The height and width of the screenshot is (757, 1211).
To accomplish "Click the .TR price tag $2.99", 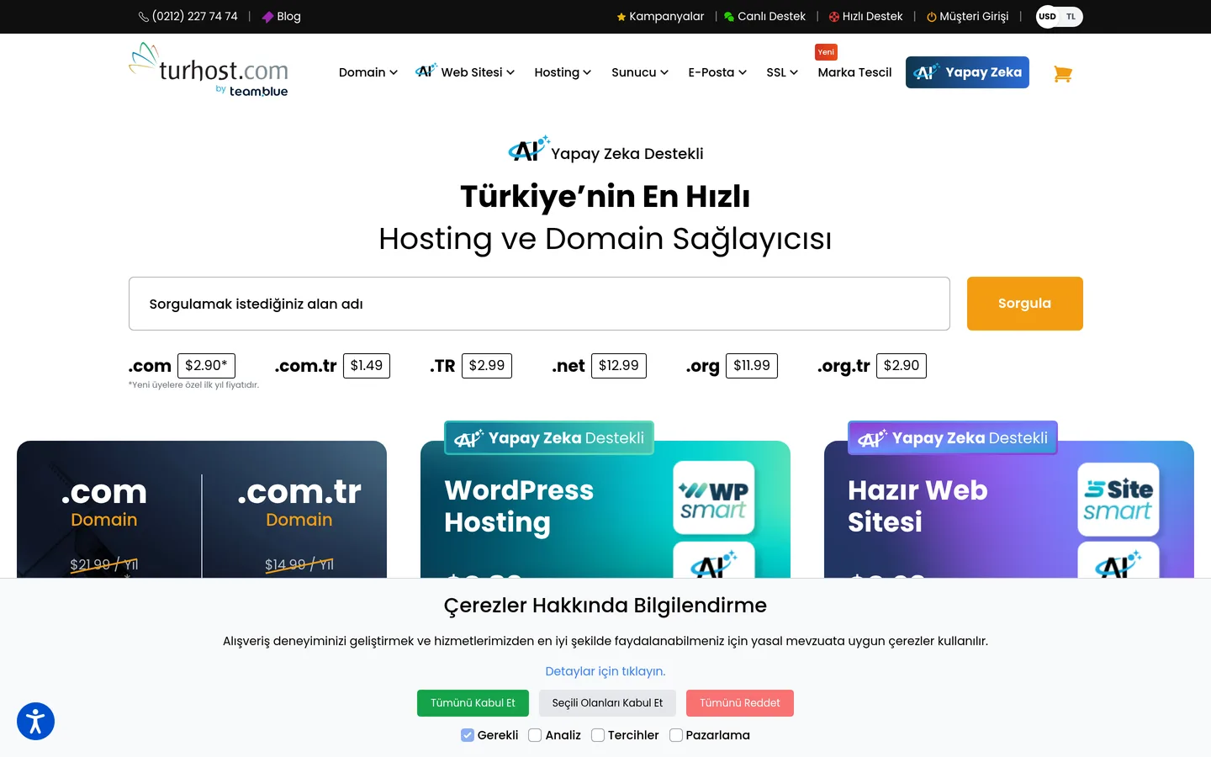I will pyautogui.click(x=487, y=366).
